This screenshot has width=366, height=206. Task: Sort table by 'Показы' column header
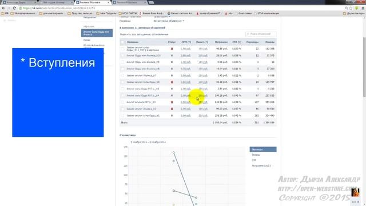(270, 42)
